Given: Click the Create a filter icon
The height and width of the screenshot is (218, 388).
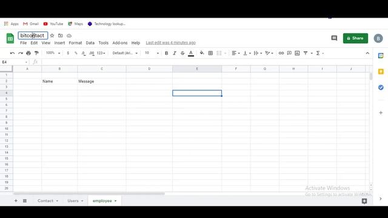Looking at the screenshot, I should (306, 53).
